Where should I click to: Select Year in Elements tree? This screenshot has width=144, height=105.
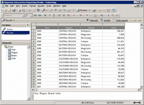13,50
